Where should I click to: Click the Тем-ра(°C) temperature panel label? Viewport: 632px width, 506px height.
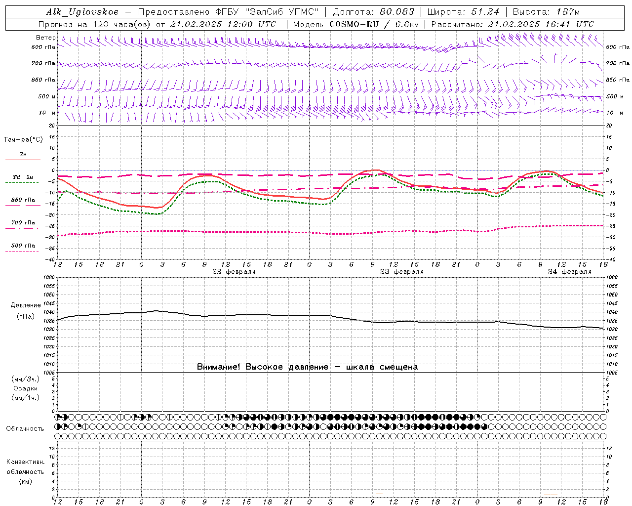[x=23, y=140]
